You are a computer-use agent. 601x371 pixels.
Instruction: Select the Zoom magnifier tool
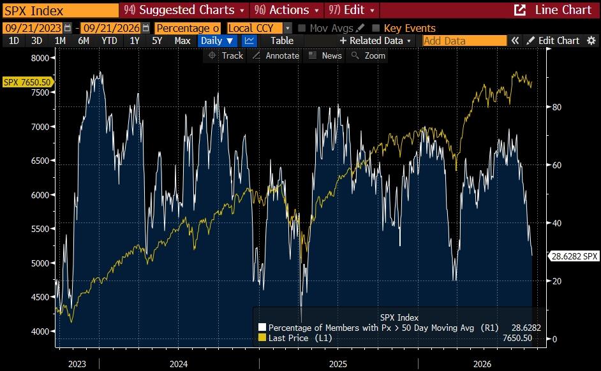(368, 55)
